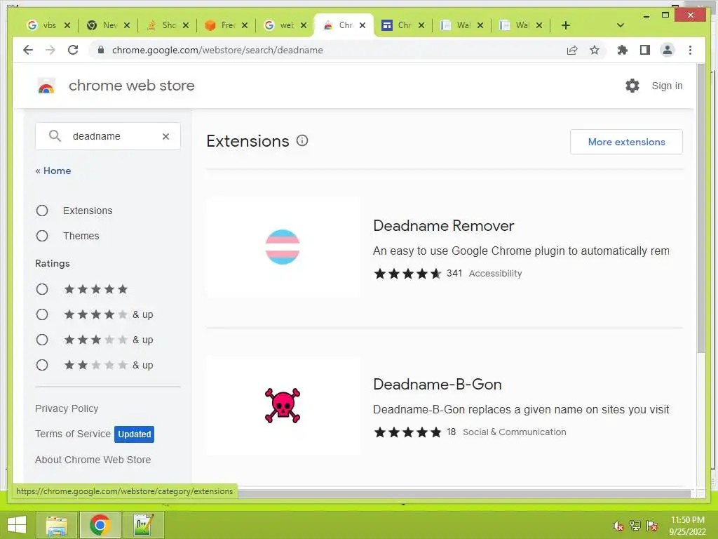718x539 pixels.
Task: Click the vertical page scrollbar
Action: pyautogui.click(x=700, y=208)
